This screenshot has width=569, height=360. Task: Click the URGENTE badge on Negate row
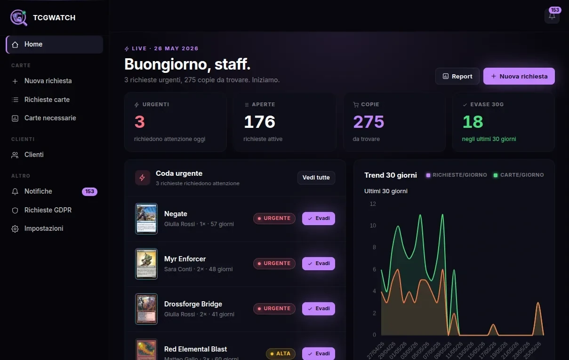(274, 219)
